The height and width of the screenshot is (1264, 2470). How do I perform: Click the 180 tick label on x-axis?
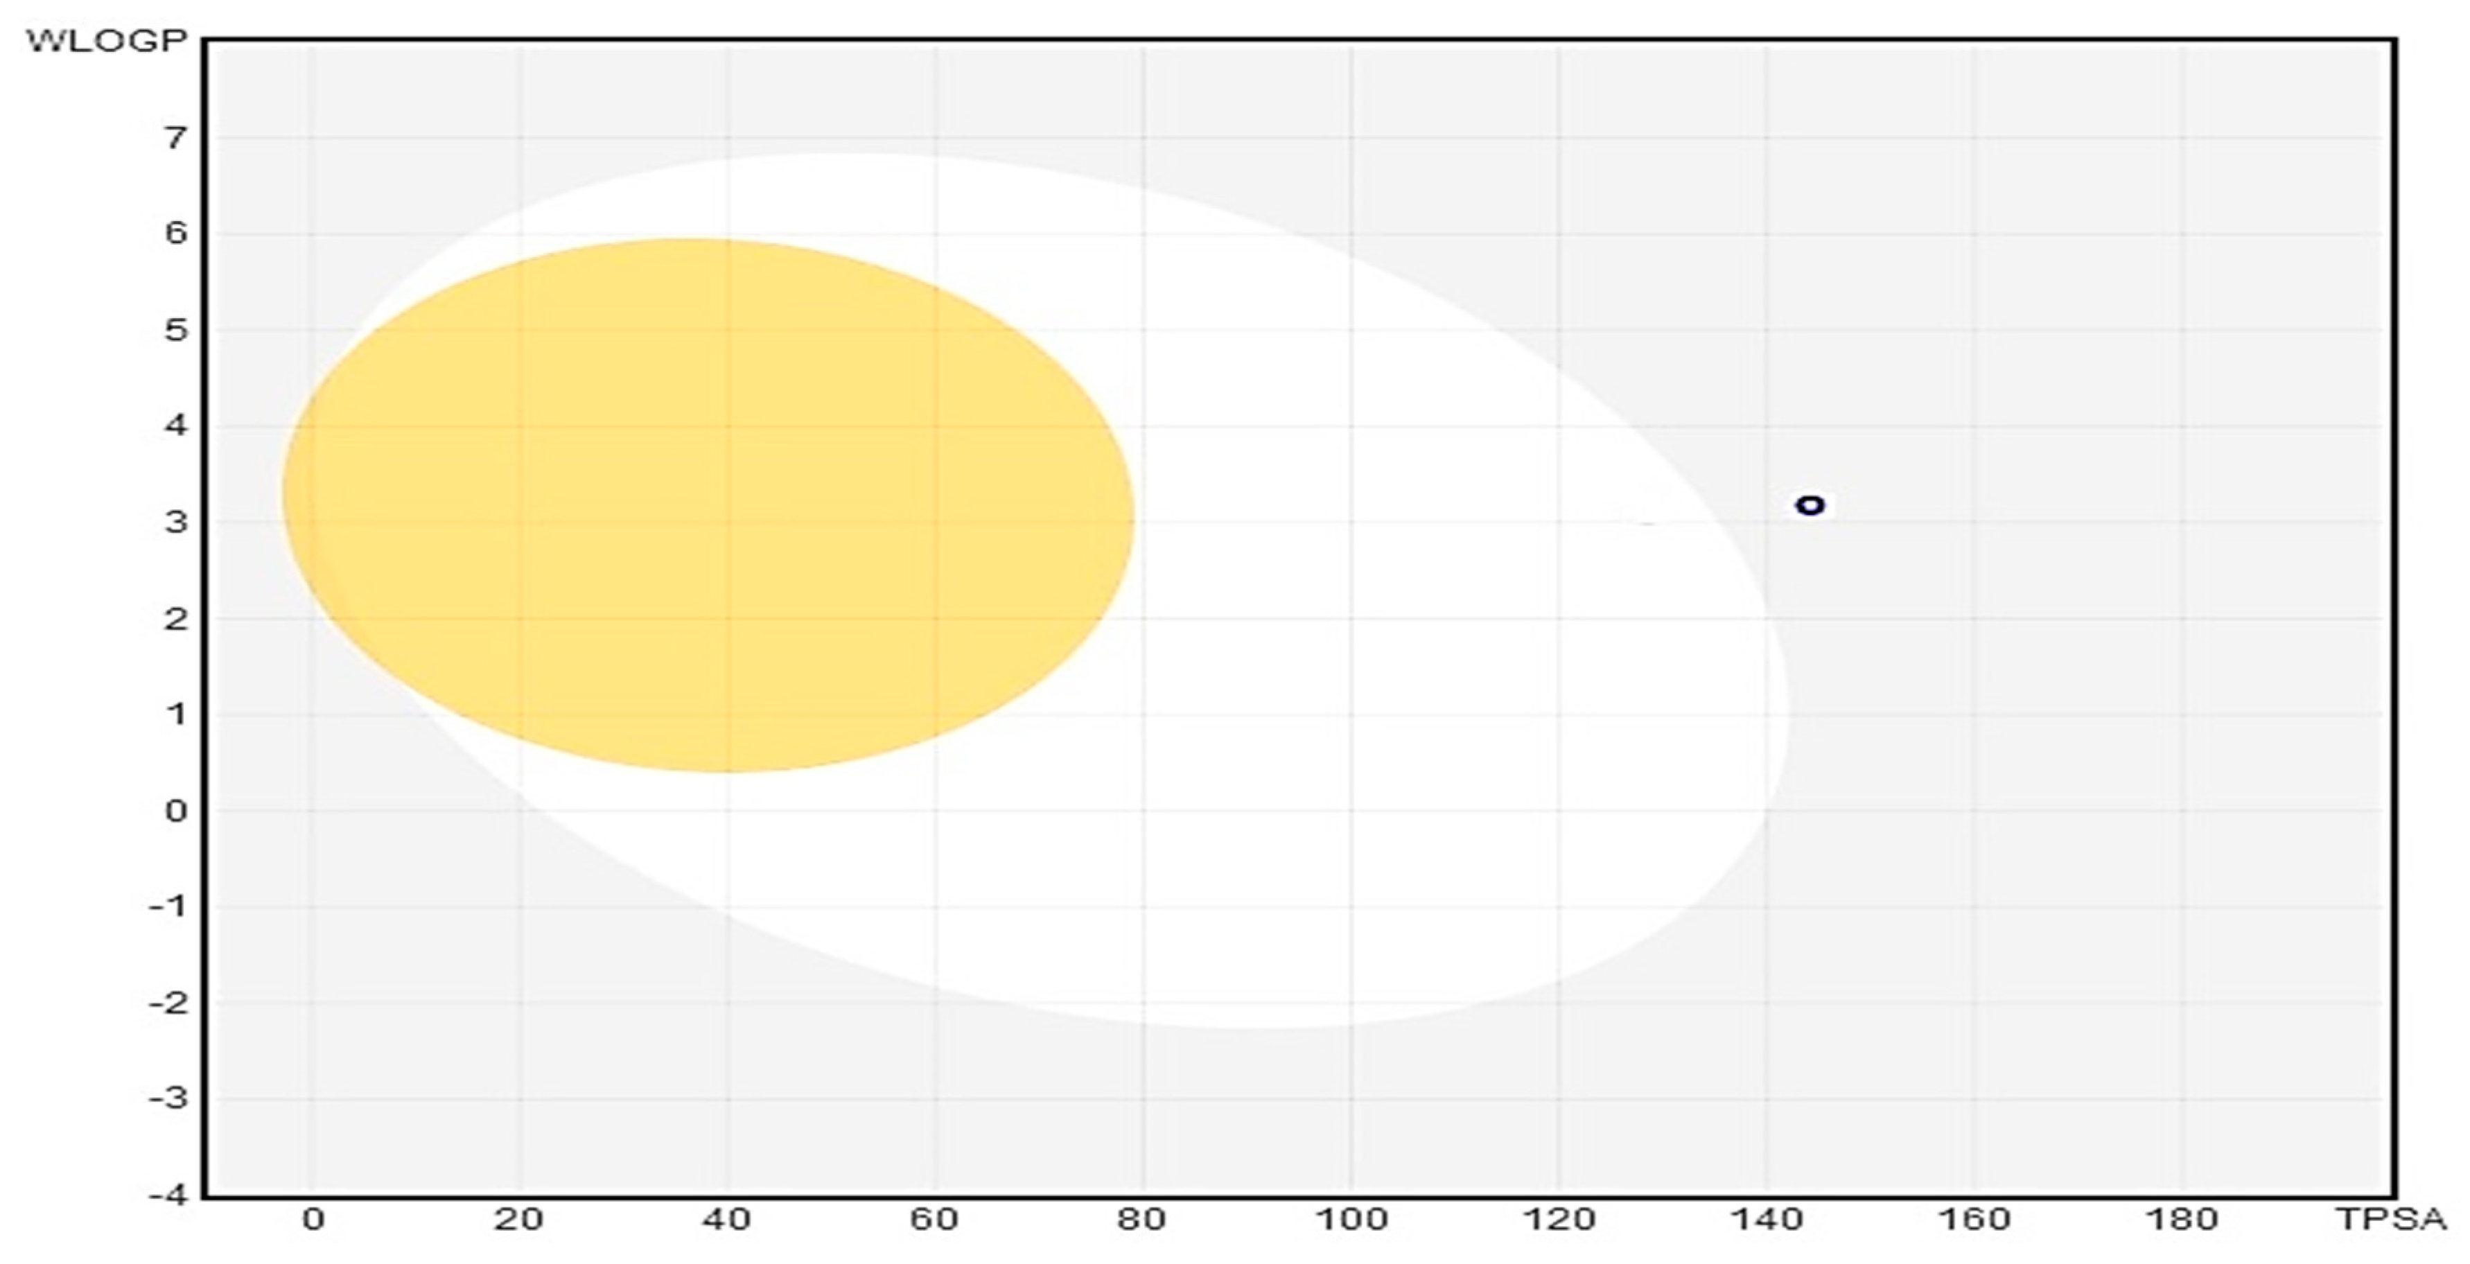point(2182,1220)
